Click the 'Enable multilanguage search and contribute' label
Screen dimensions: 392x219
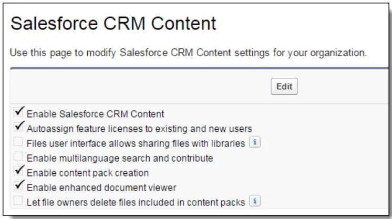120,157
